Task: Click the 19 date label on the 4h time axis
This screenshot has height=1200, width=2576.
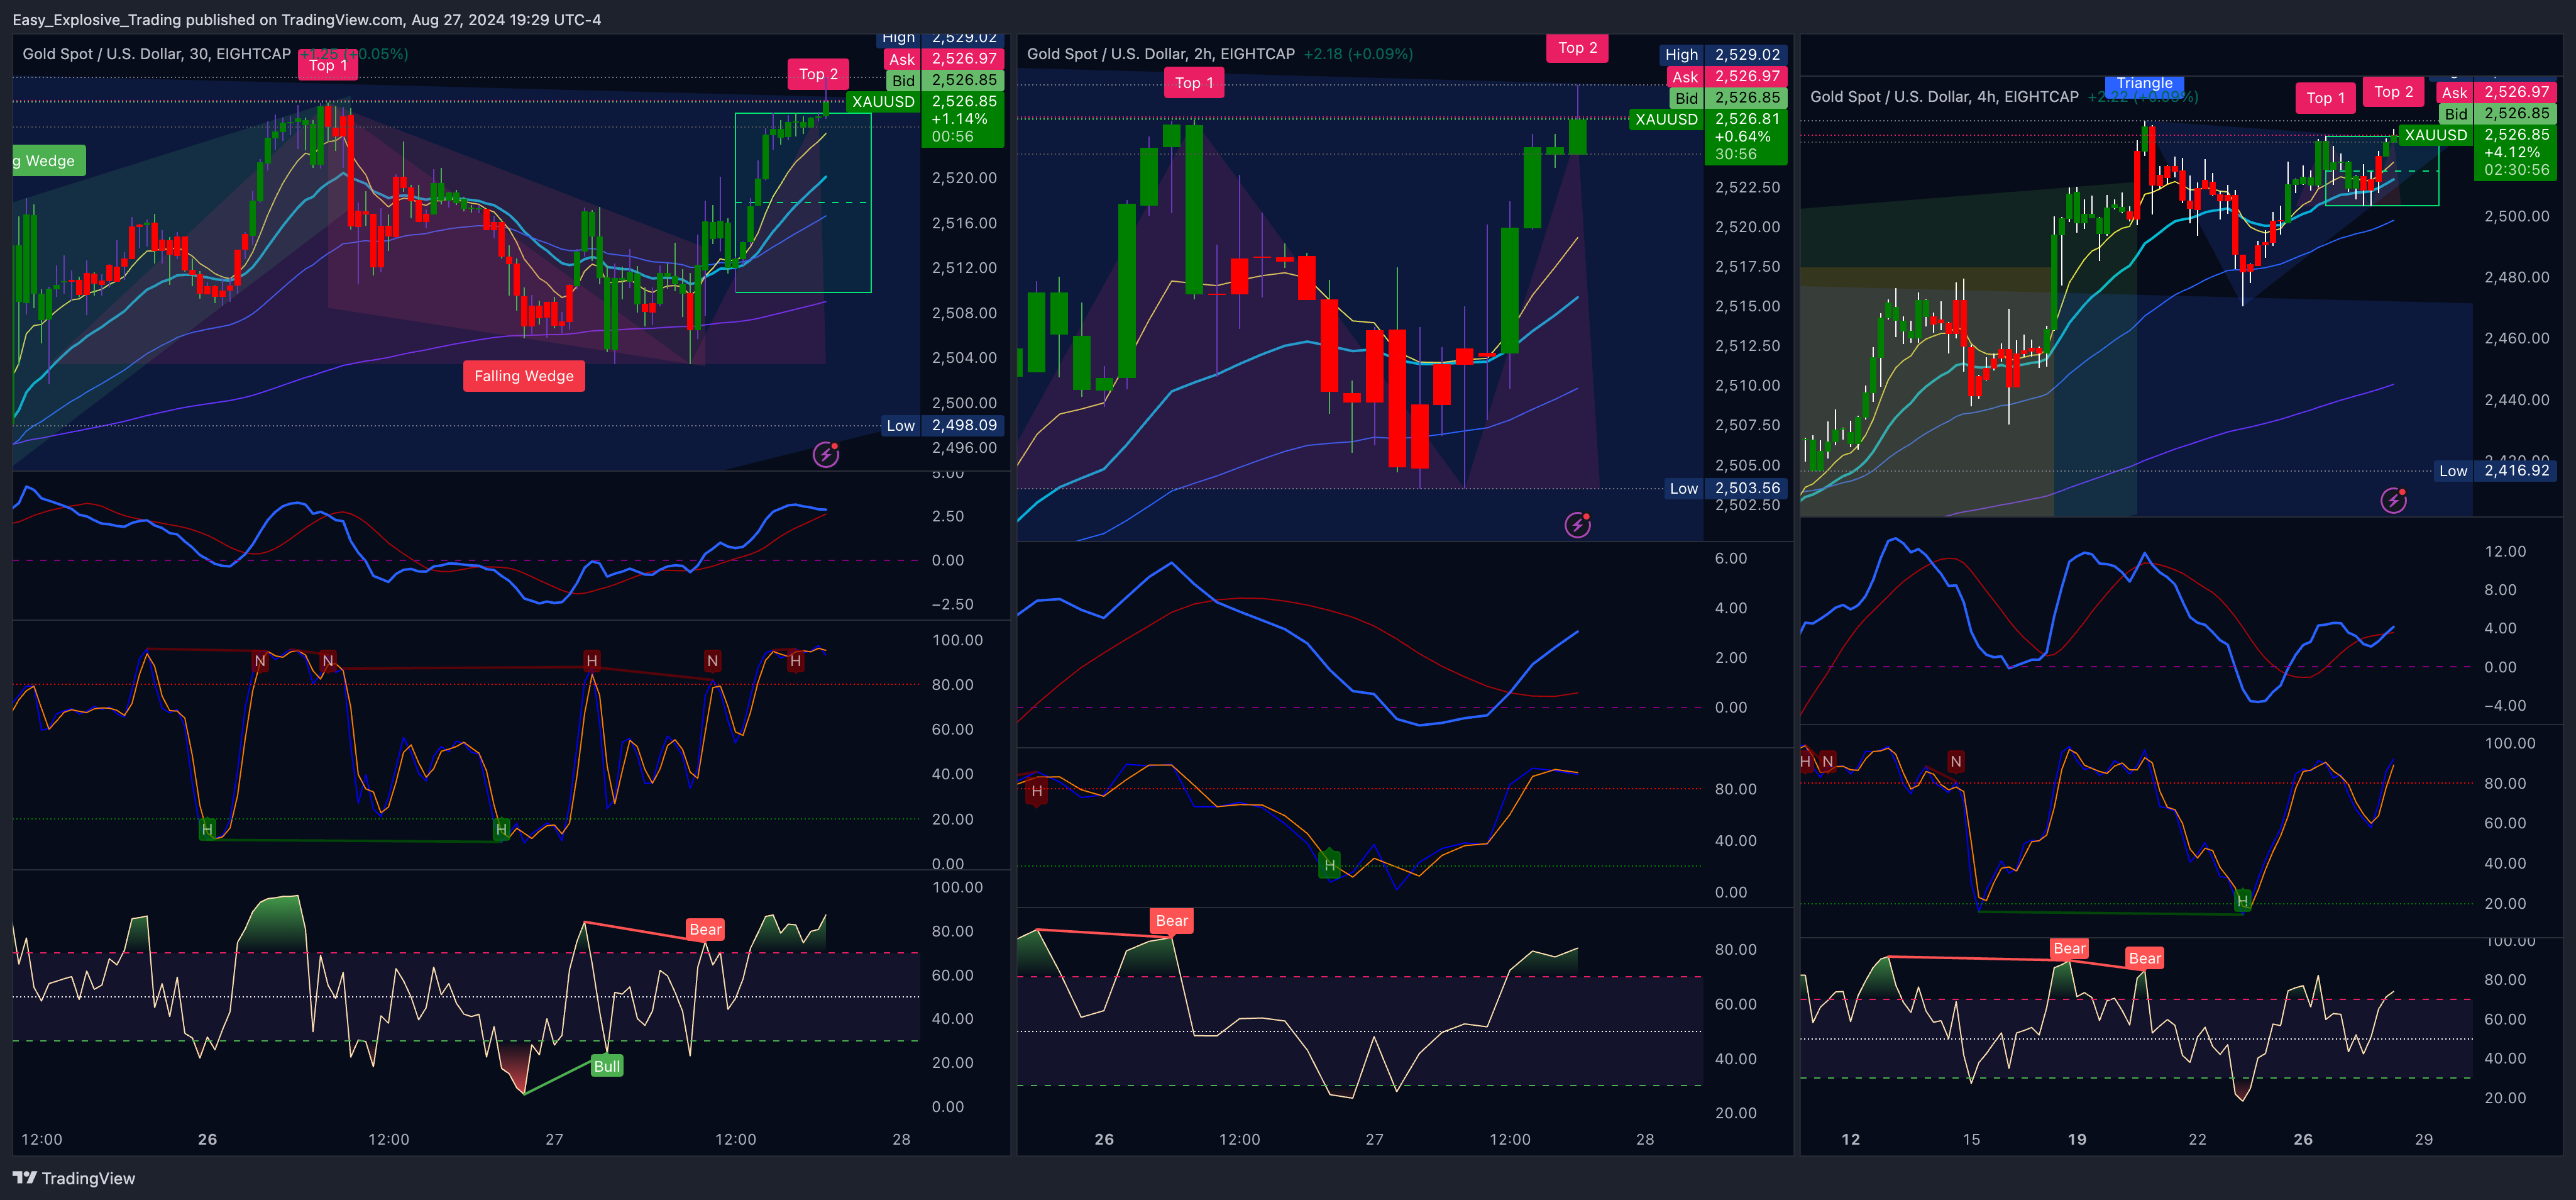Action: [x=2077, y=1139]
